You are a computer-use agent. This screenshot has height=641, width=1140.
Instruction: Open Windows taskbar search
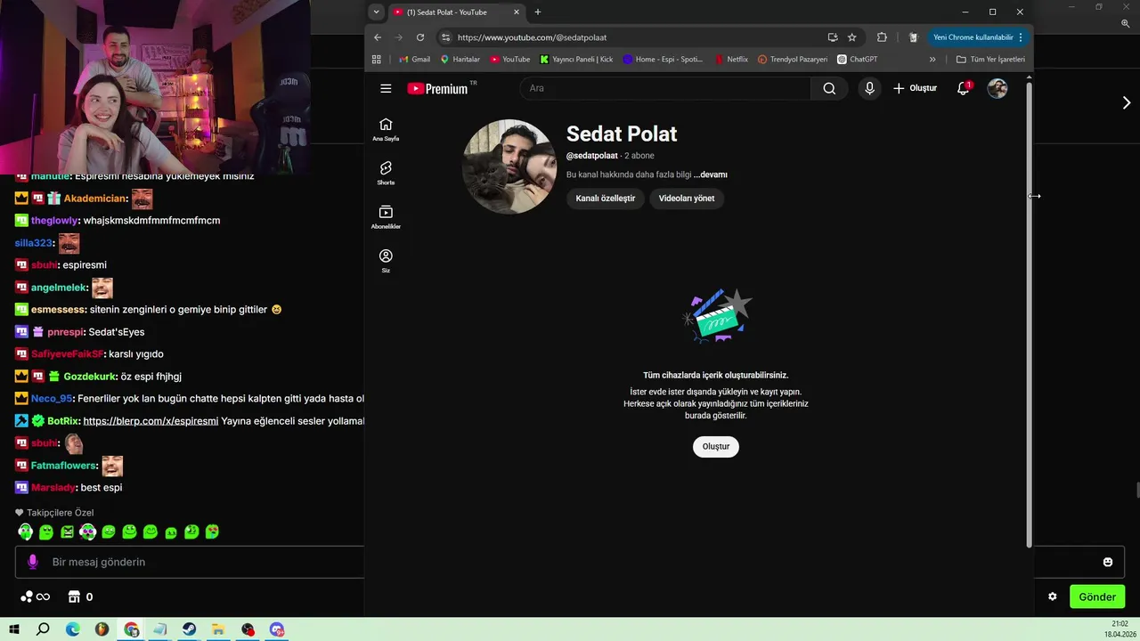coord(43,629)
